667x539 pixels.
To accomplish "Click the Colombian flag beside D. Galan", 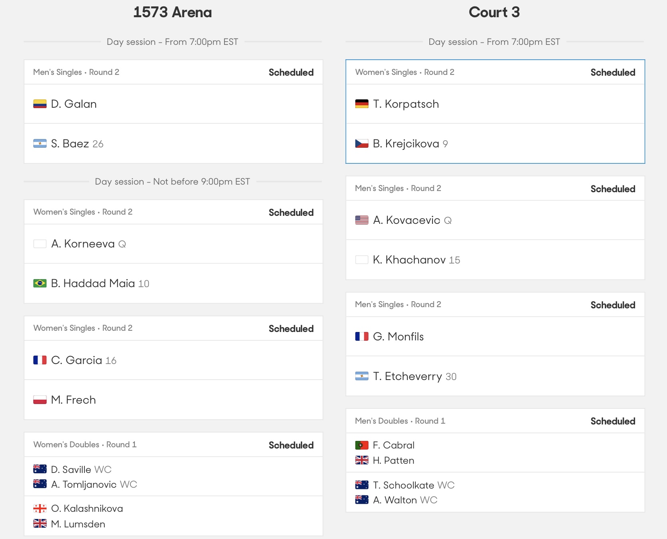I will [x=40, y=104].
